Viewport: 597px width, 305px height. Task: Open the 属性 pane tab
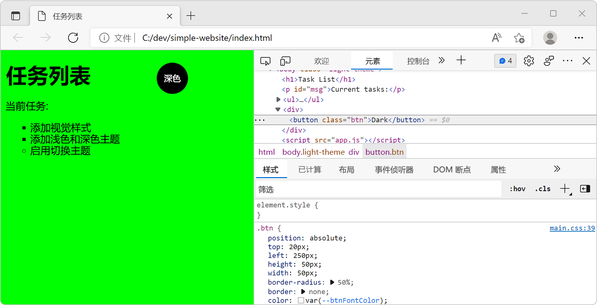click(x=498, y=170)
